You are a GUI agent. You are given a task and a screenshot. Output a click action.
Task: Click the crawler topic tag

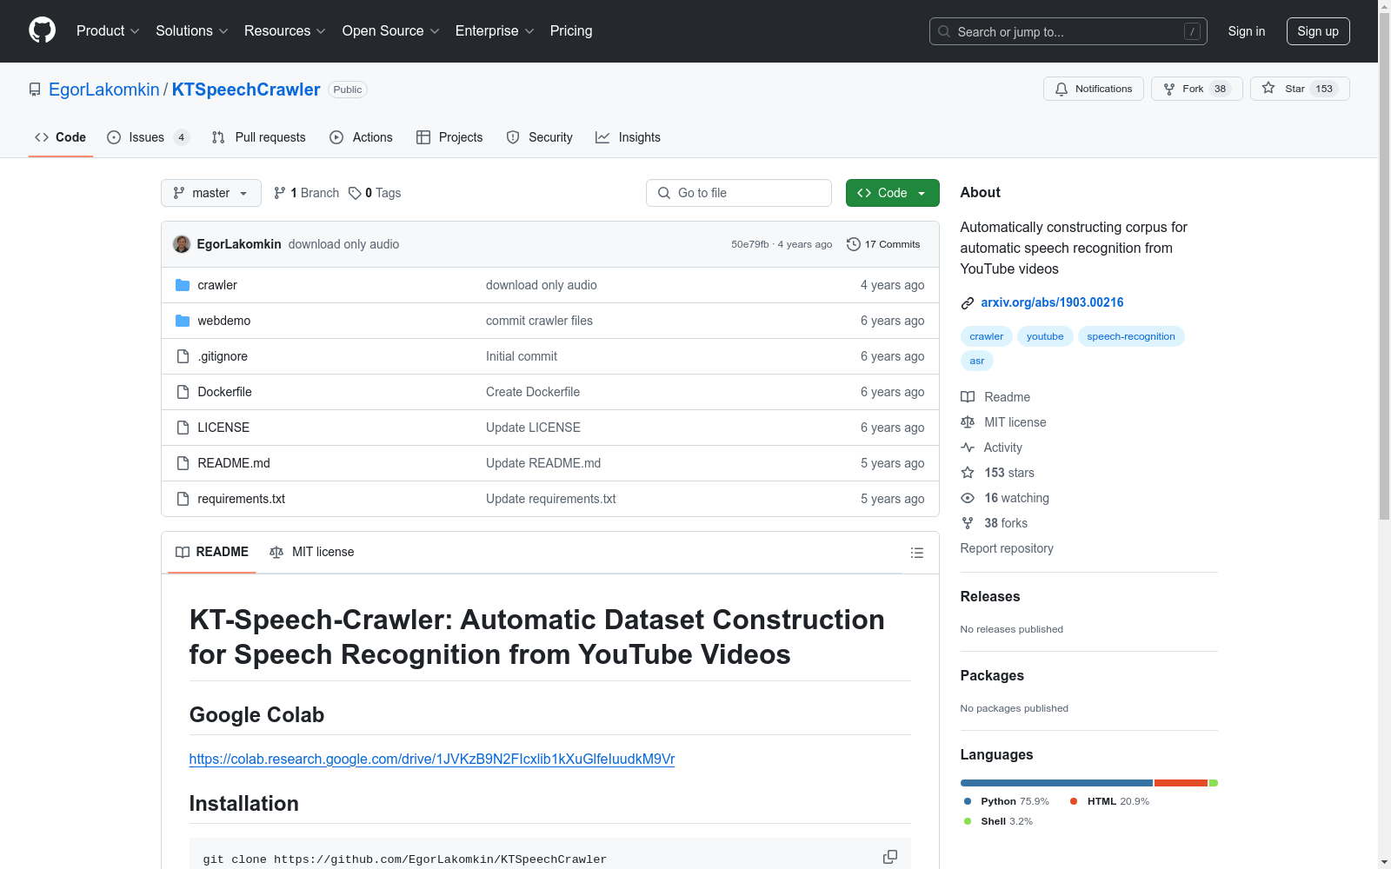[987, 336]
